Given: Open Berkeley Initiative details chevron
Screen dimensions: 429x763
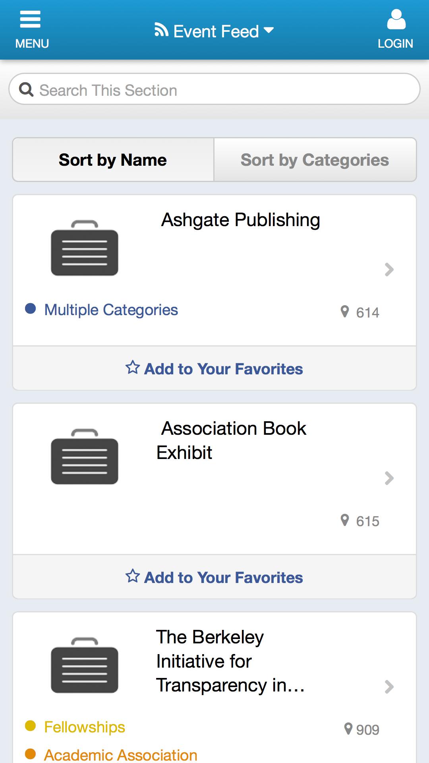Looking at the screenshot, I should (389, 687).
